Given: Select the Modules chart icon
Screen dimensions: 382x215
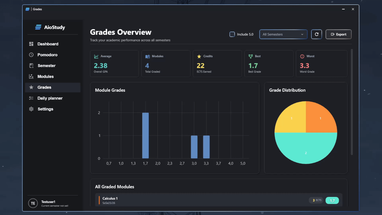Looking at the screenshot, I should [x=31, y=76].
